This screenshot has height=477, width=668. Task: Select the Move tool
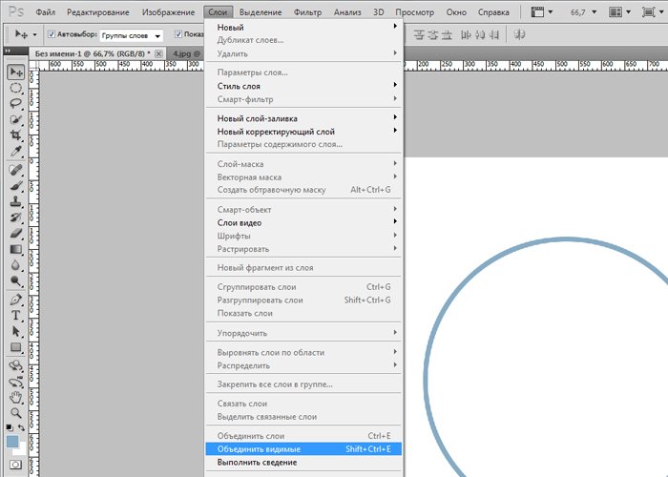pos(16,73)
